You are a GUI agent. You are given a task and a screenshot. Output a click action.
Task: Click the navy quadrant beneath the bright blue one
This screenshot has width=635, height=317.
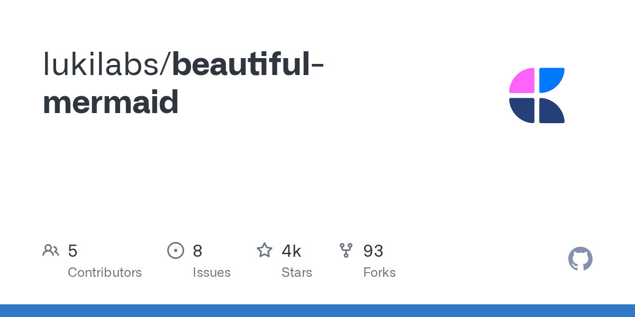[x=550, y=110]
